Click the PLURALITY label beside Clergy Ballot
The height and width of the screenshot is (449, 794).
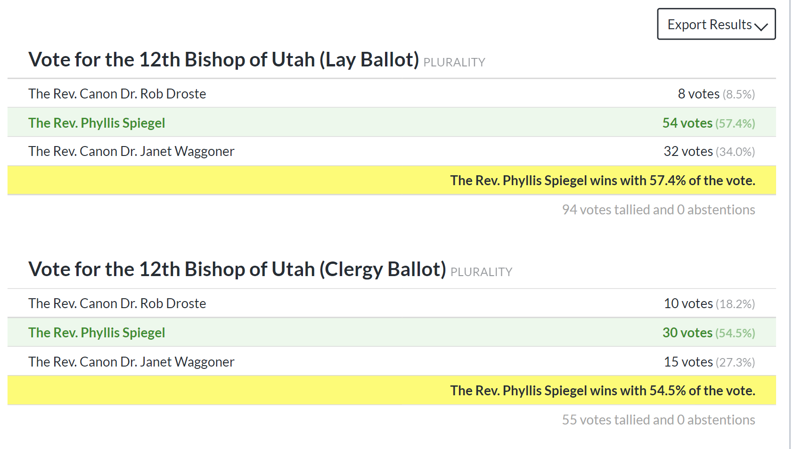(481, 271)
